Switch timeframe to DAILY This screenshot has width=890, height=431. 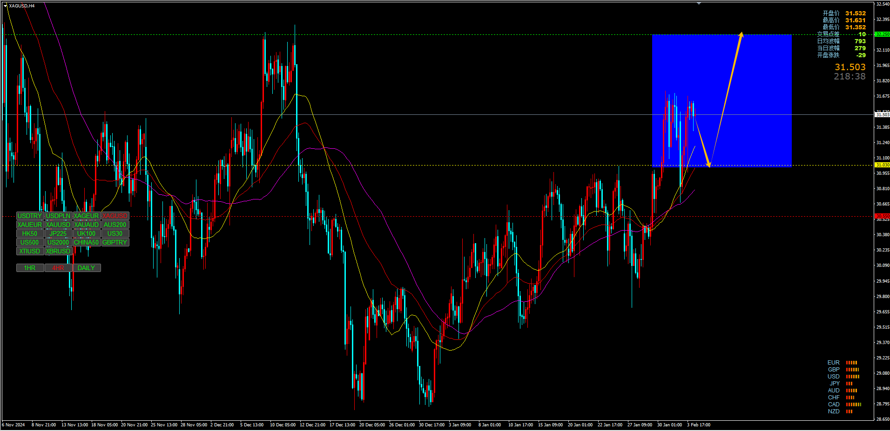pyautogui.click(x=87, y=268)
